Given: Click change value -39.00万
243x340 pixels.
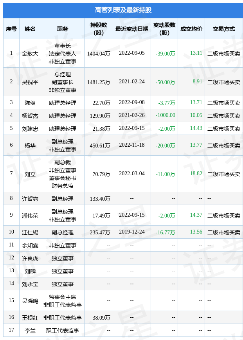Looking at the screenshot, I should [165, 54].
